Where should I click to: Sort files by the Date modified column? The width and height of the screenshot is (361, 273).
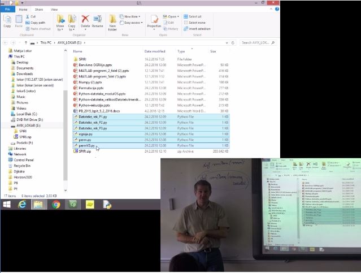(155, 51)
